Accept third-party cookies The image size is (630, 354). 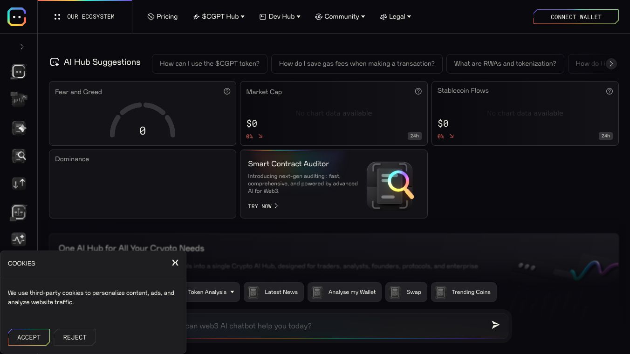click(x=29, y=337)
